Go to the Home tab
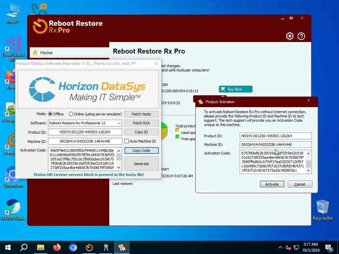Viewport: 339px width, 254px height. tap(69, 53)
